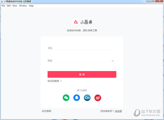Focus the 手机 phone input field
164x120 pixels.
pyautogui.click(x=82, y=48)
